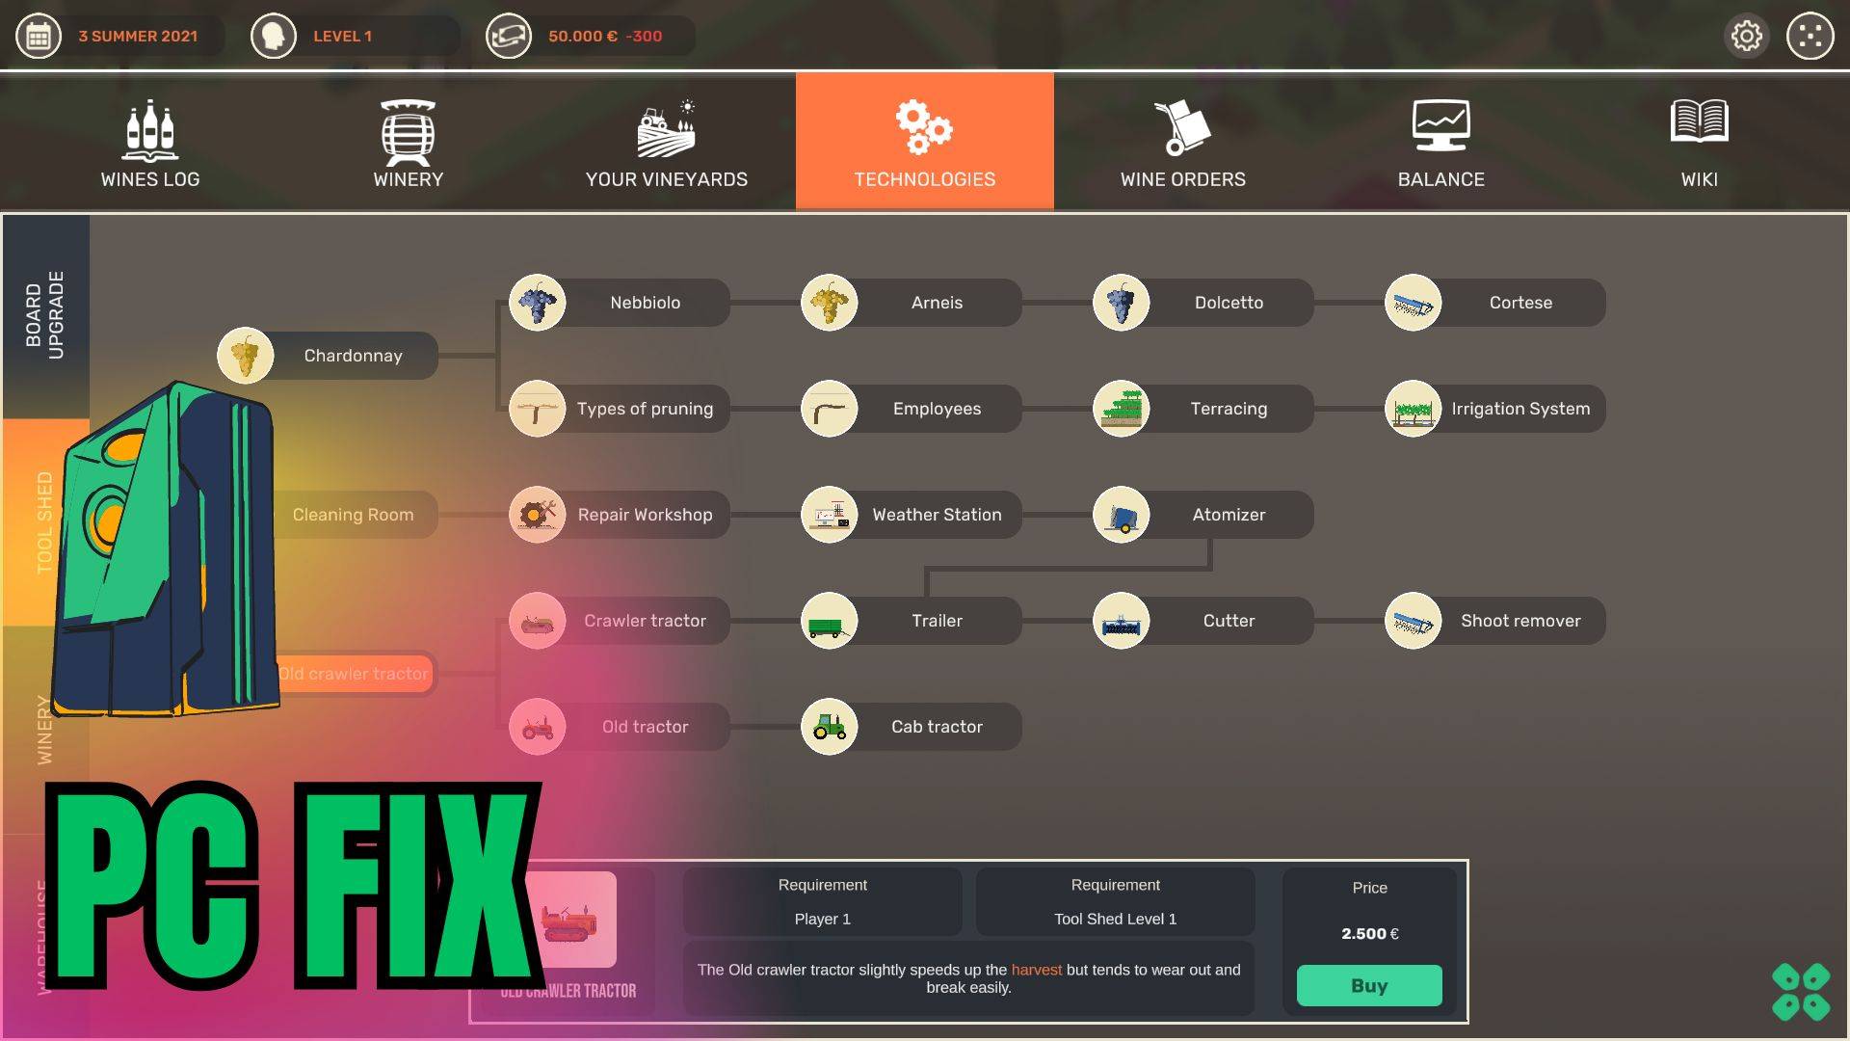Select the Nebbiolo grape technology icon
The image size is (1850, 1041).
(537, 302)
